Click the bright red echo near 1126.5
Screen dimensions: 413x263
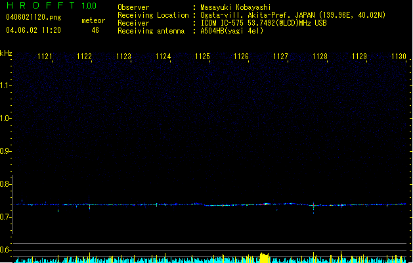coord(265,204)
